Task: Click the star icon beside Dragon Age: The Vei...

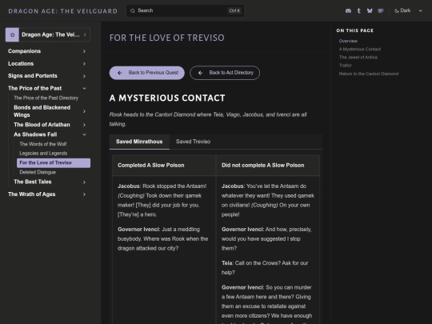Action: 12,34
